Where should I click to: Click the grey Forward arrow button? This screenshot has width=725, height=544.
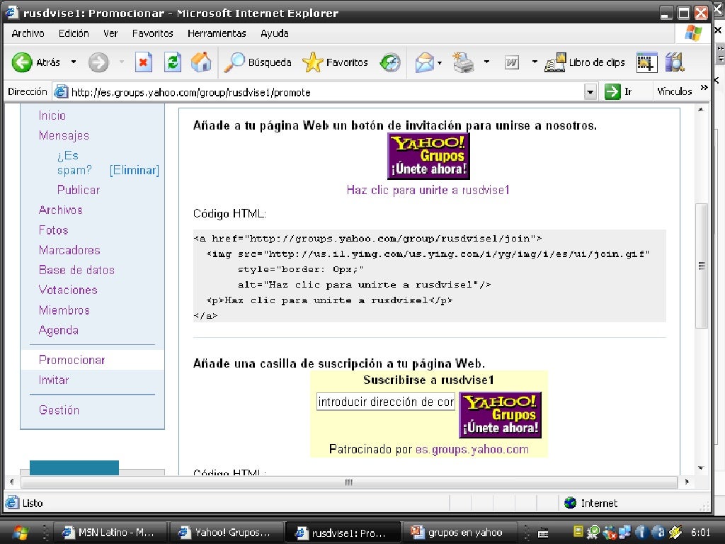[x=98, y=62]
